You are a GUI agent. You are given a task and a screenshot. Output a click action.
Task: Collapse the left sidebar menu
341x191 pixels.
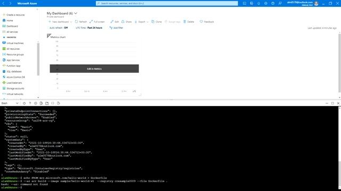37,10
